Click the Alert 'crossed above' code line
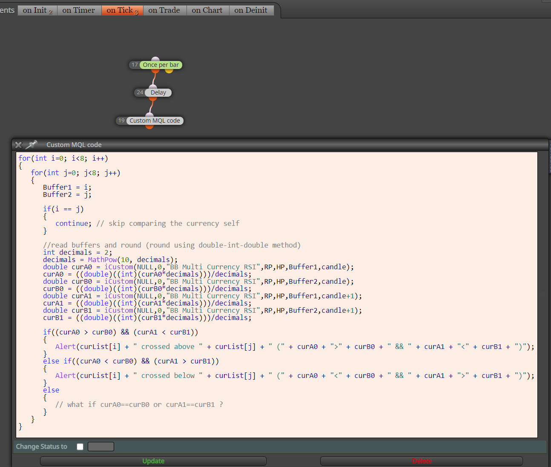 coord(295,346)
